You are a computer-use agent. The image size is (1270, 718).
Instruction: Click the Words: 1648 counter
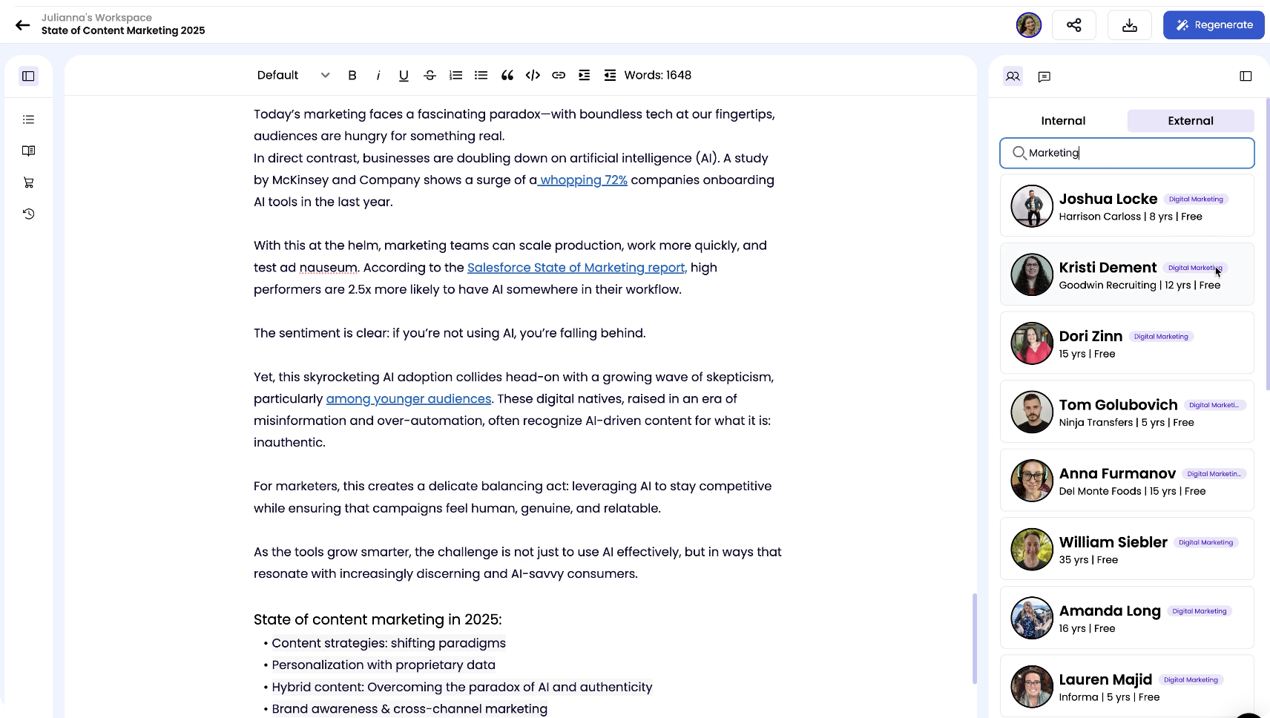coord(658,75)
